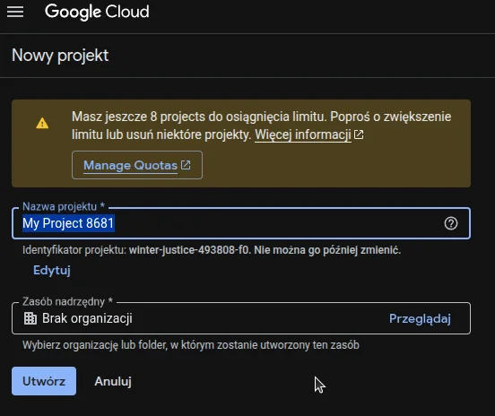This screenshot has width=495, height=416.
Task: Follow the Więcej informacji link
Action: (x=303, y=134)
